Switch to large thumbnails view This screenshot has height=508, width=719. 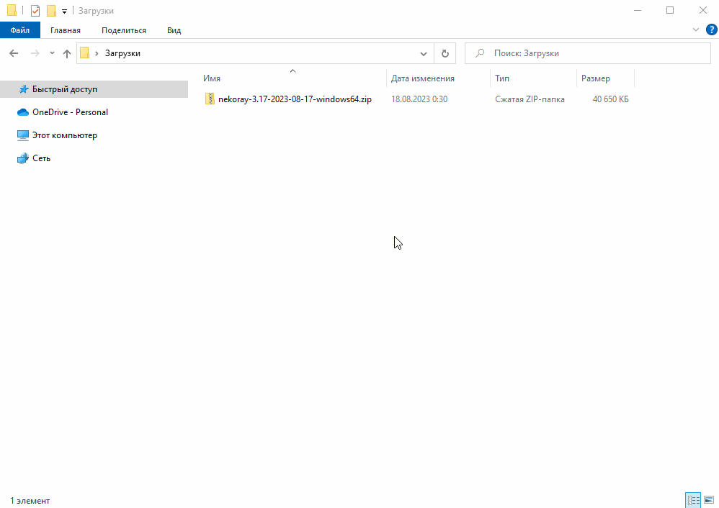[709, 500]
